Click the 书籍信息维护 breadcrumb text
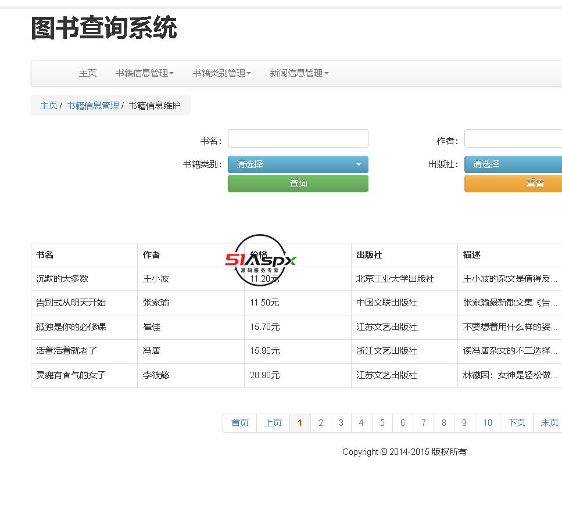Screen dimensions: 562x517 155,106
